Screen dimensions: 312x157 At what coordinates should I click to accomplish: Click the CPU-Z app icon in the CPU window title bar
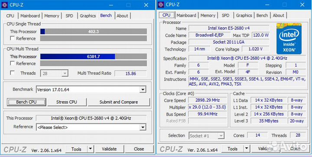161,4
